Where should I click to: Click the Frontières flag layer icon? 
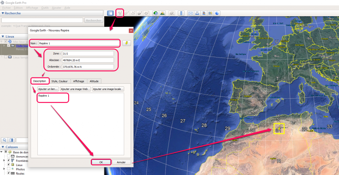pos(13,161)
